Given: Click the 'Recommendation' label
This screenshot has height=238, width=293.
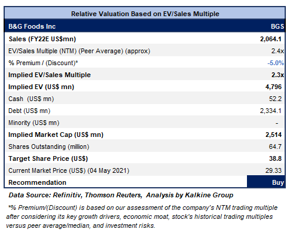Looking at the screenshot, I should click(37, 182).
